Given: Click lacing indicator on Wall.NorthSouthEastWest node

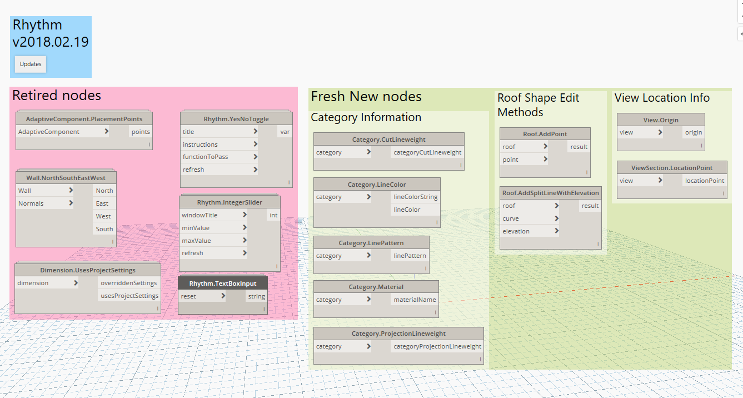Looking at the screenshot, I should [x=112, y=241].
